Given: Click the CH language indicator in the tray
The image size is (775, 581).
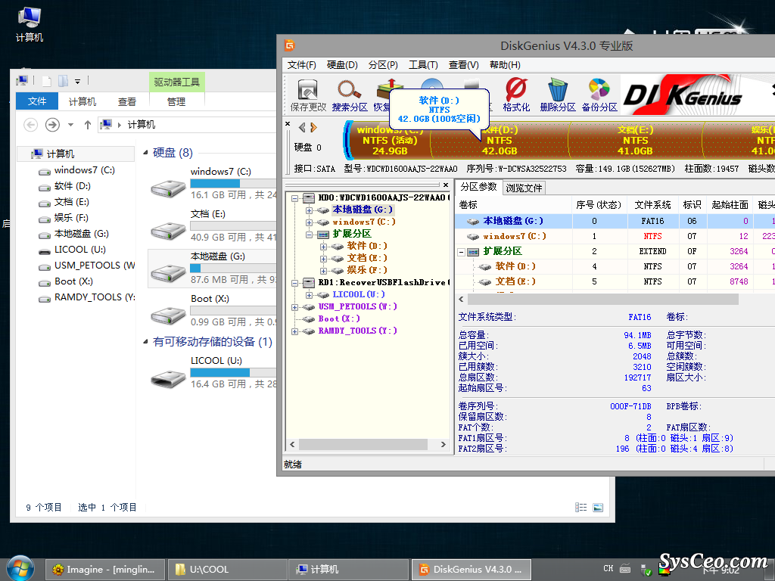Looking at the screenshot, I should click(x=608, y=569).
